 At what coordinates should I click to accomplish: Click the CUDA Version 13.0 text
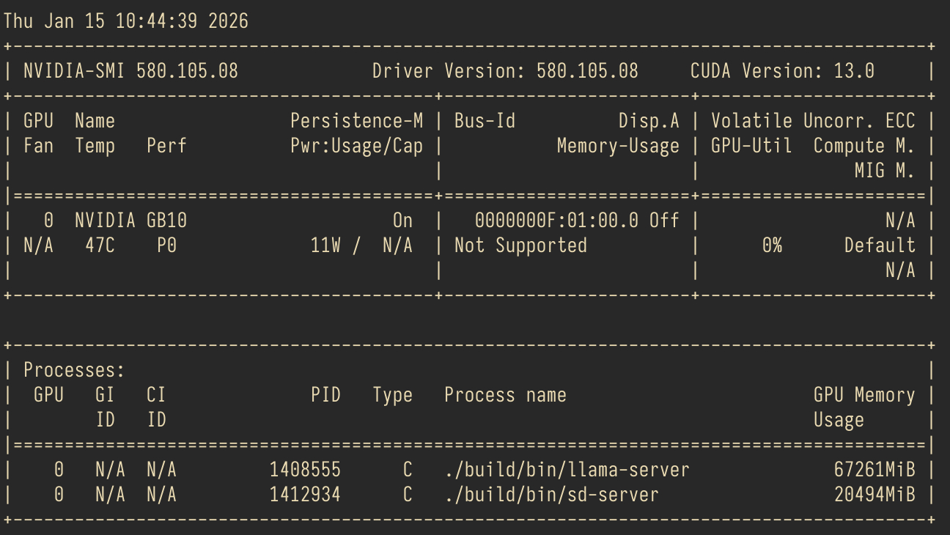781,71
